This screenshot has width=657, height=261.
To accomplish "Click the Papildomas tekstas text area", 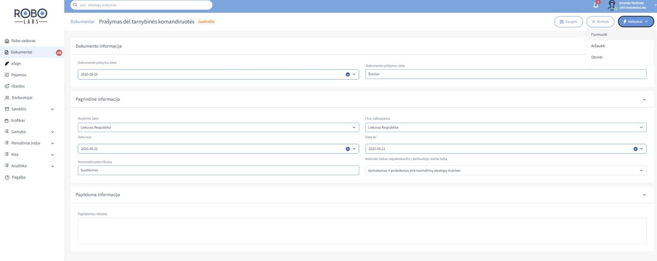I will (x=362, y=231).
